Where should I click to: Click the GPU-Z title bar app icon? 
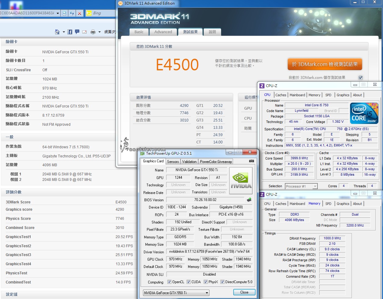coord(142,153)
